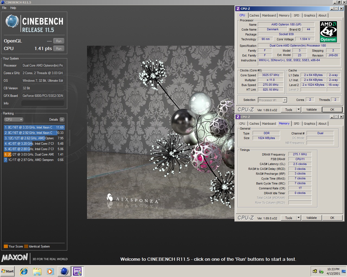Open Tools dropdown arrow in lower CPU-Z
The width and height of the screenshot is (347, 277).
299,218
